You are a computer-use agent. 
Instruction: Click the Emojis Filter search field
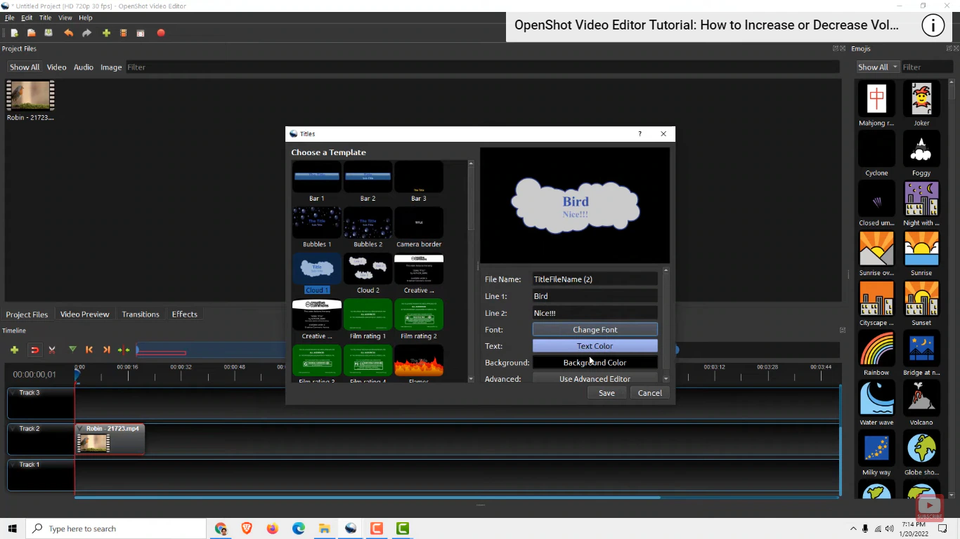pyautogui.click(x=926, y=67)
